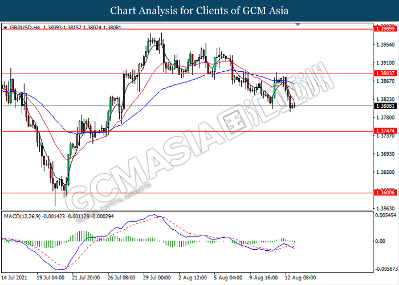
Task: Click the 1.38670 price scale value
Action: 385,81
